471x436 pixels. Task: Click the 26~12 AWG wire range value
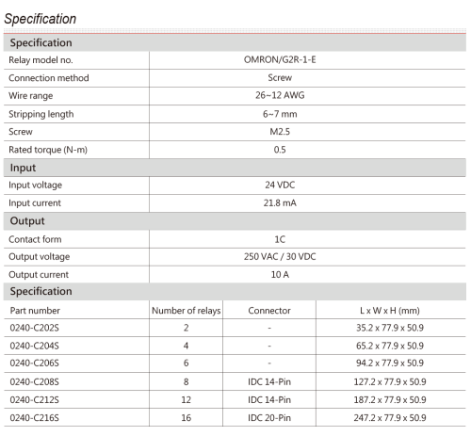[280, 95]
